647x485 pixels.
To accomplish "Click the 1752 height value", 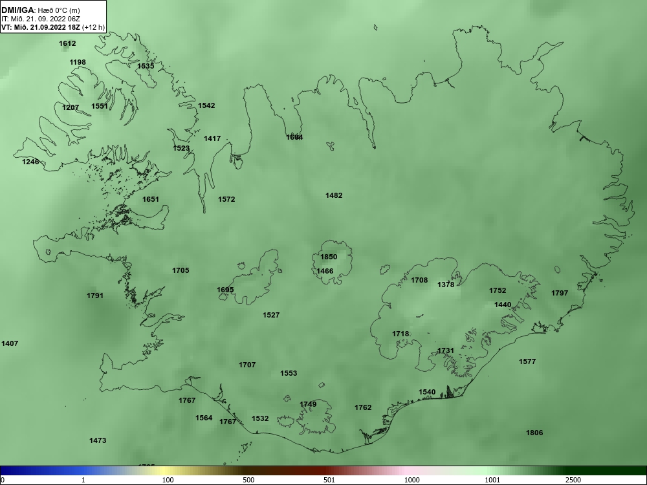I will coord(498,290).
